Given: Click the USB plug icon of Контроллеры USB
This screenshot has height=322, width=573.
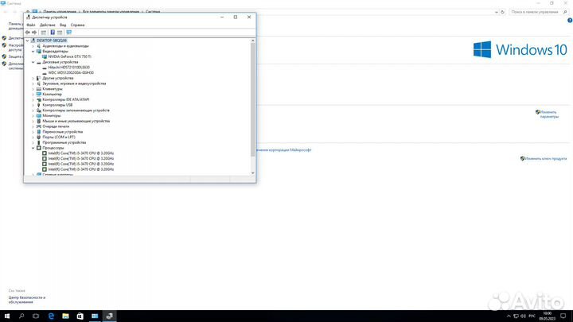Looking at the screenshot, I should pos(39,105).
